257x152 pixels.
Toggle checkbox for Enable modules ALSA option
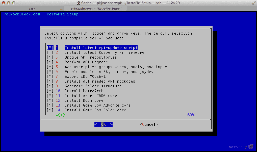coord(50,72)
